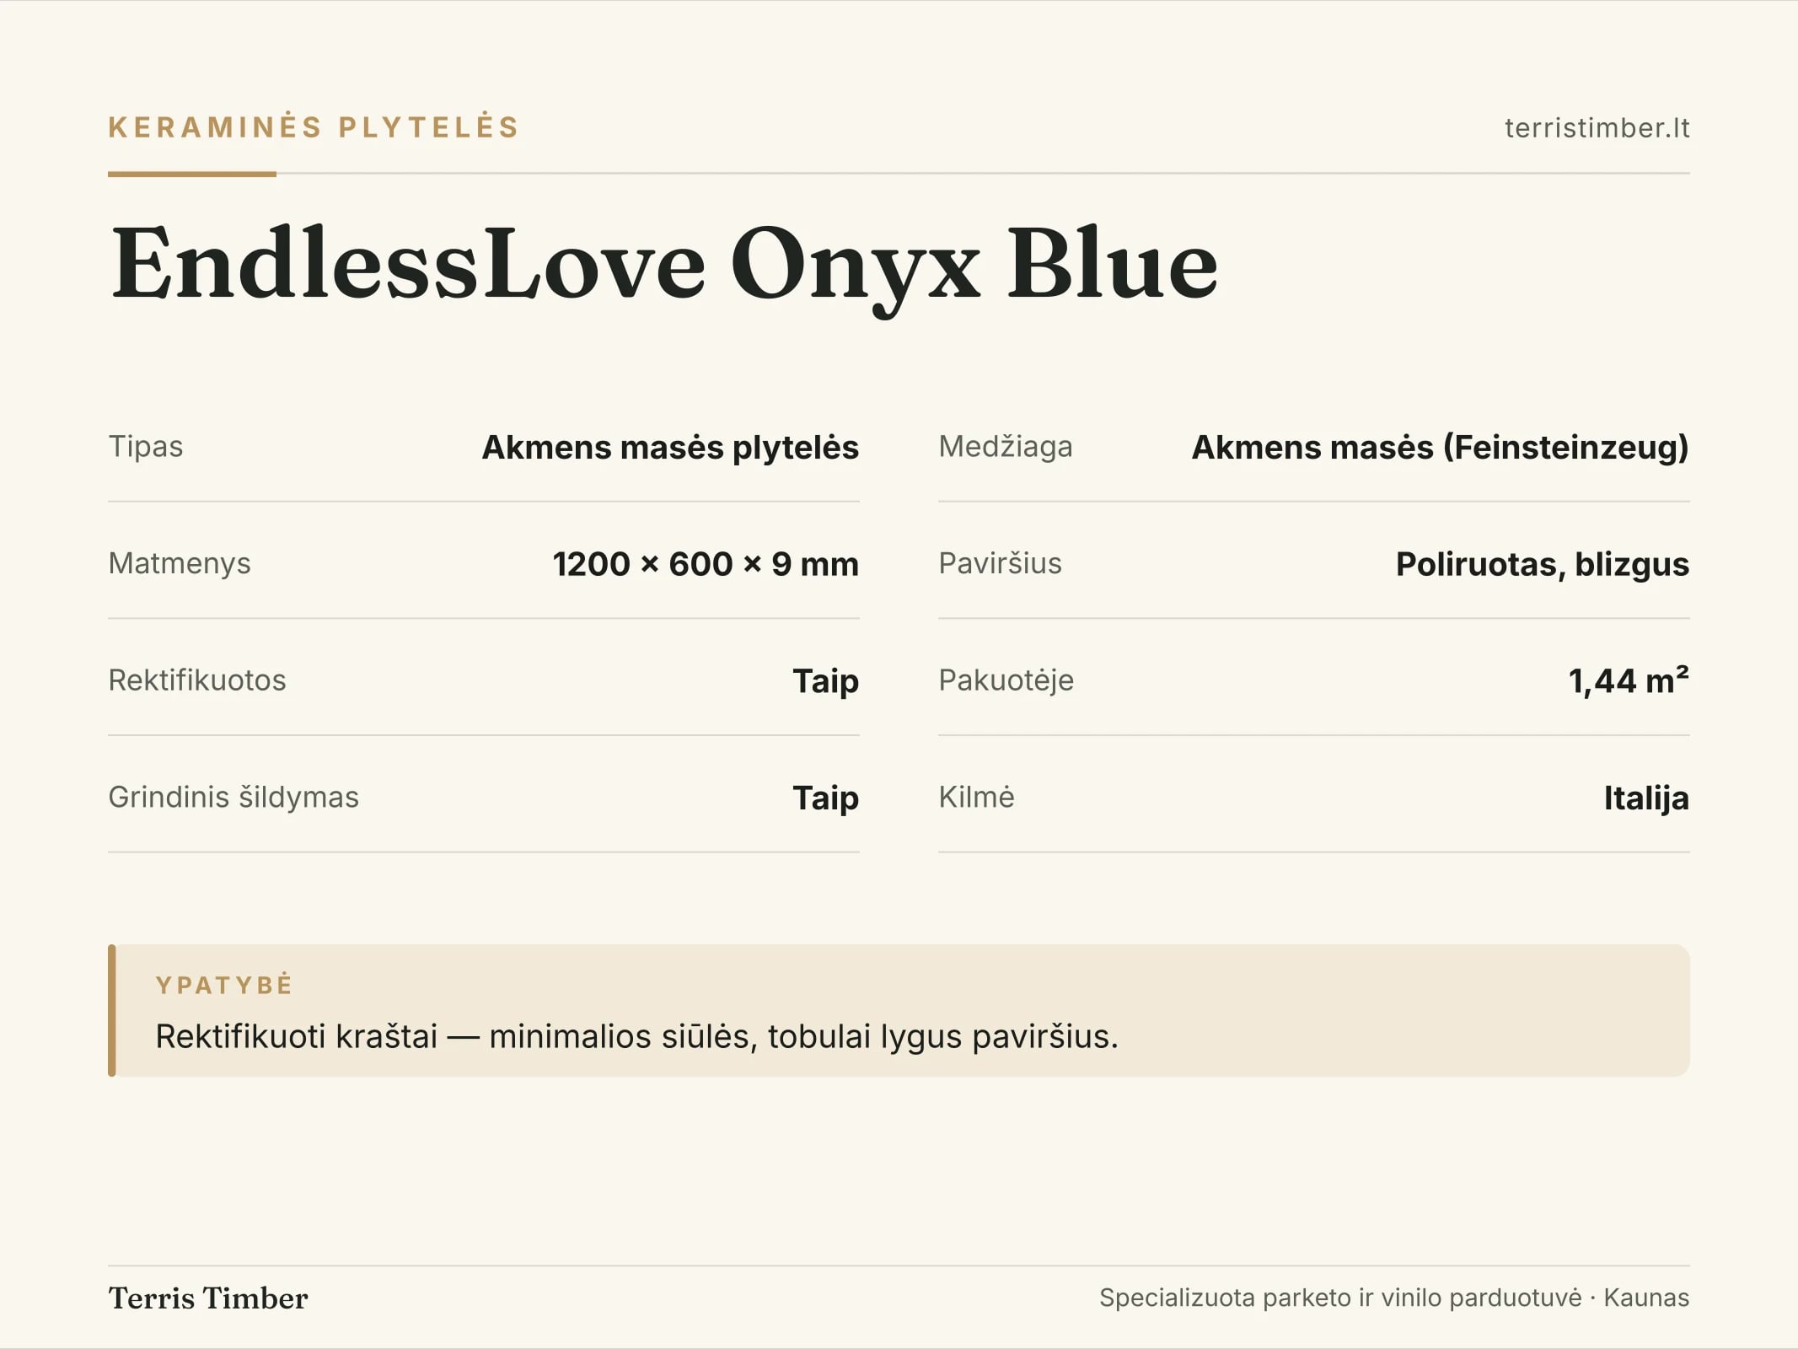Click the EndlessLove Onyx Blue product title
This screenshot has height=1349, width=1798.
point(664,266)
